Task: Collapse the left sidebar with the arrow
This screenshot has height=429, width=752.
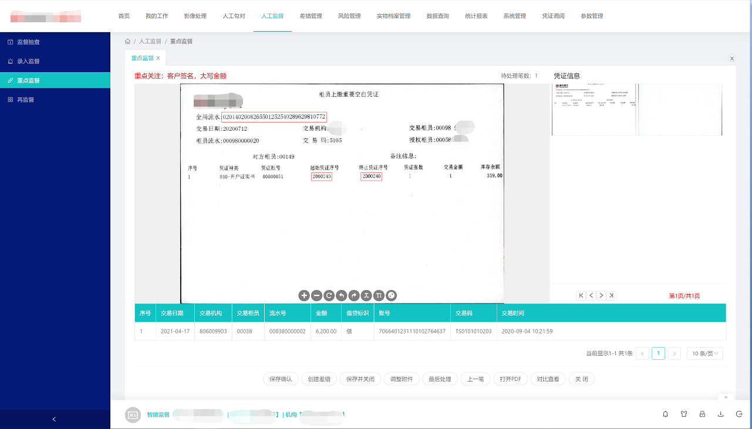Action: click(x=55, y=419)
